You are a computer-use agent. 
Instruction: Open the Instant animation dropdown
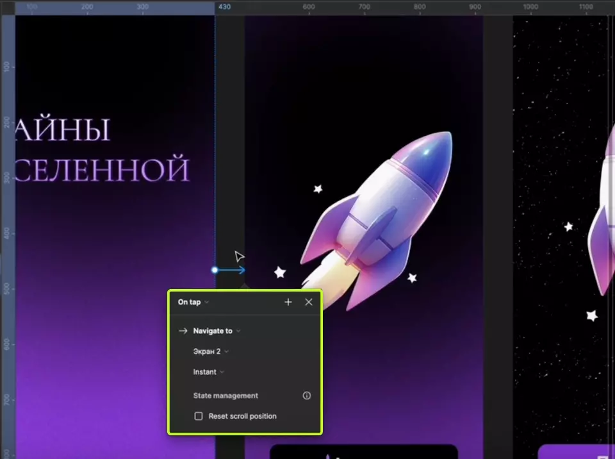click(x=208, y=372)
